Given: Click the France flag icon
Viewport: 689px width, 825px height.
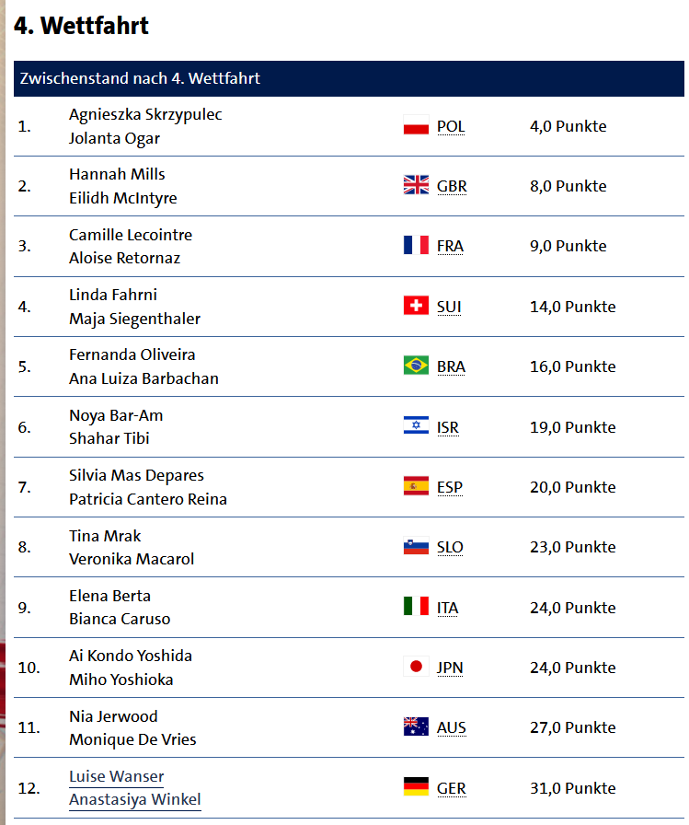Looking at the screenshot, I should pos(416,245).
